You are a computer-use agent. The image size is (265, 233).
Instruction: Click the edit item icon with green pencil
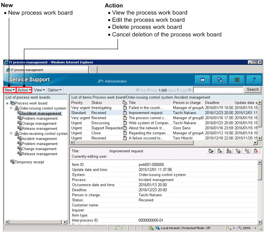point(211,151)
